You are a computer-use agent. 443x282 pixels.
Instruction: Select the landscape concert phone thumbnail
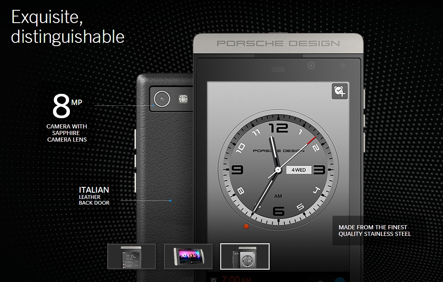coord(188,256)
